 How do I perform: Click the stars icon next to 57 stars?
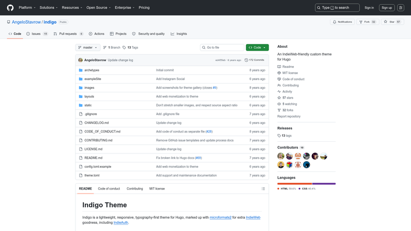279,98
